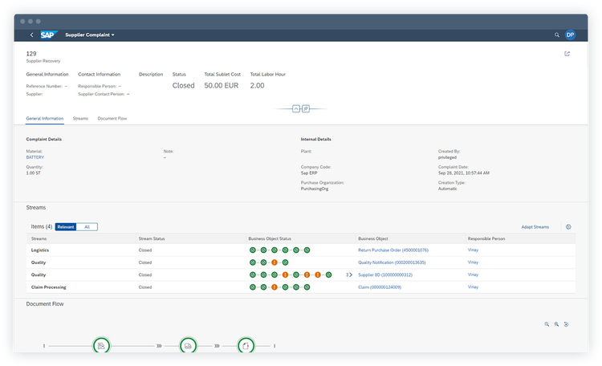Click orange warning status in Claim Processing row
The width and height of the screenshot is (602, 366).
point(275,287)
